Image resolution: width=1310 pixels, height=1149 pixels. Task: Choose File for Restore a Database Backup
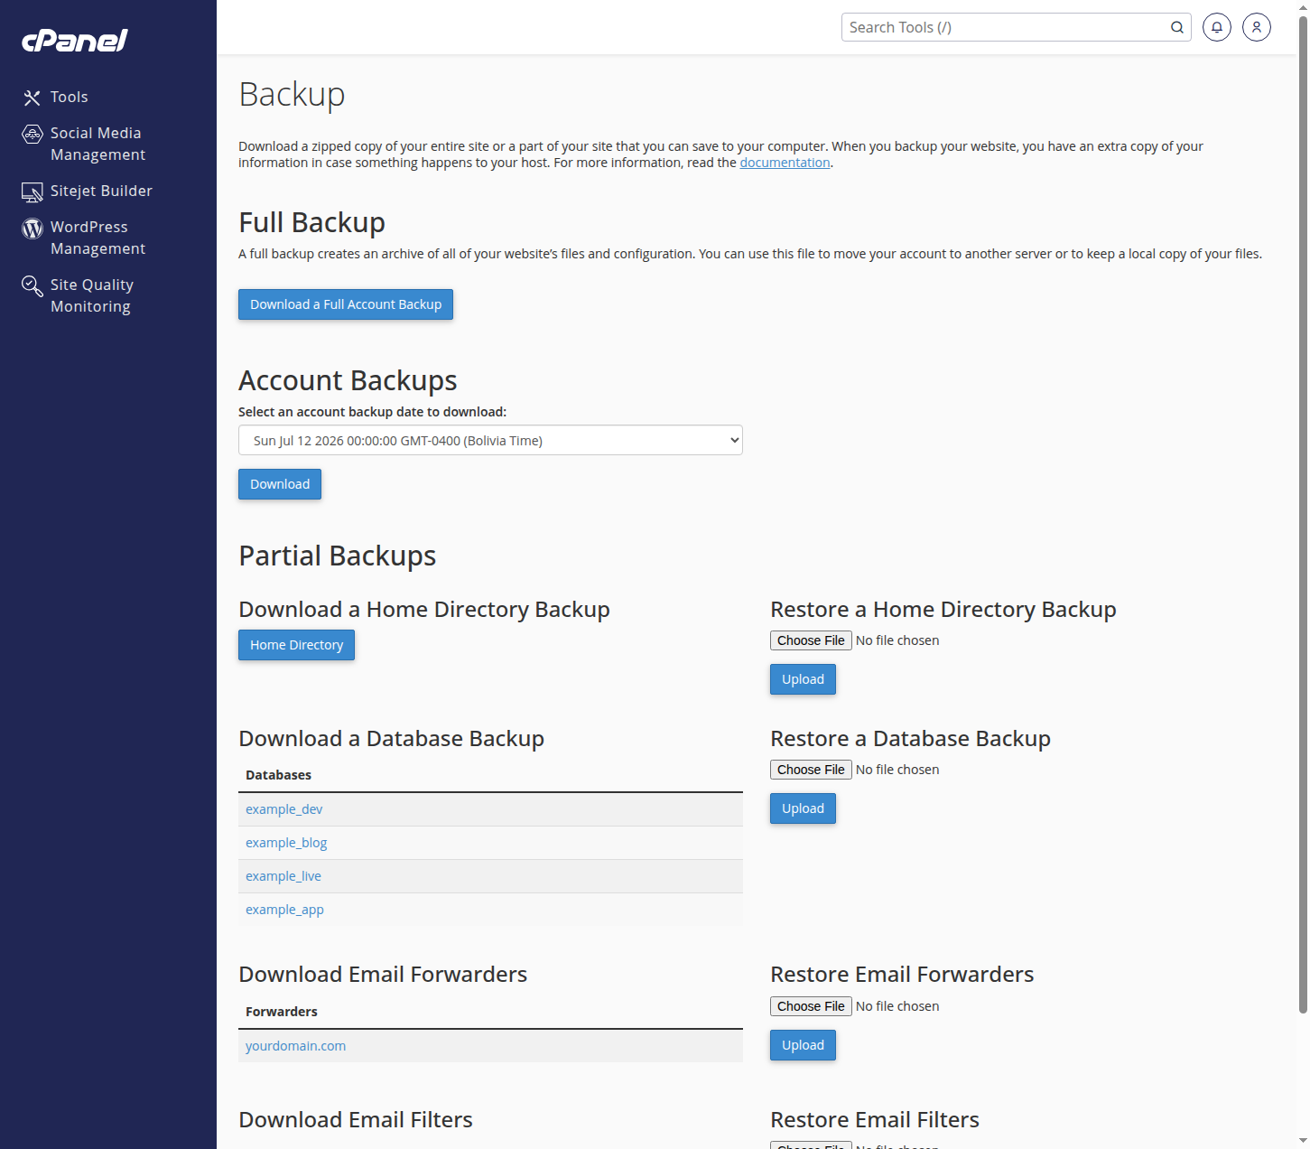click(811, 770)
